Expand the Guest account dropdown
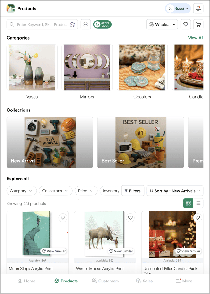Screen dimensions: 210x294 point(178,8)
